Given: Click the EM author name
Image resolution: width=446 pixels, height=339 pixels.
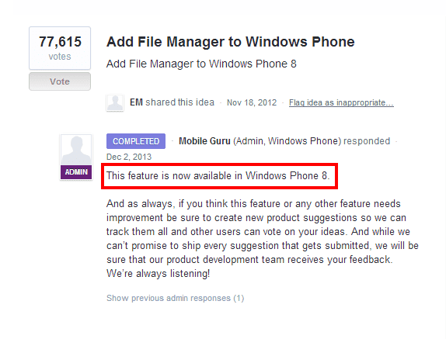Looking at the screenshot, I should click(x=136, y=102).
